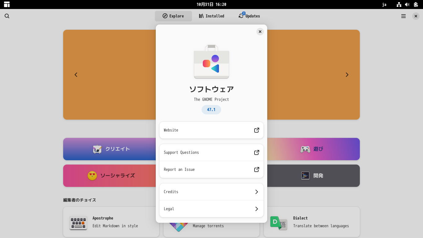The height and width of the screenshot is (238, 423).
Task: Click the Support Questions external link icon
Action: [x=257, y=152]
